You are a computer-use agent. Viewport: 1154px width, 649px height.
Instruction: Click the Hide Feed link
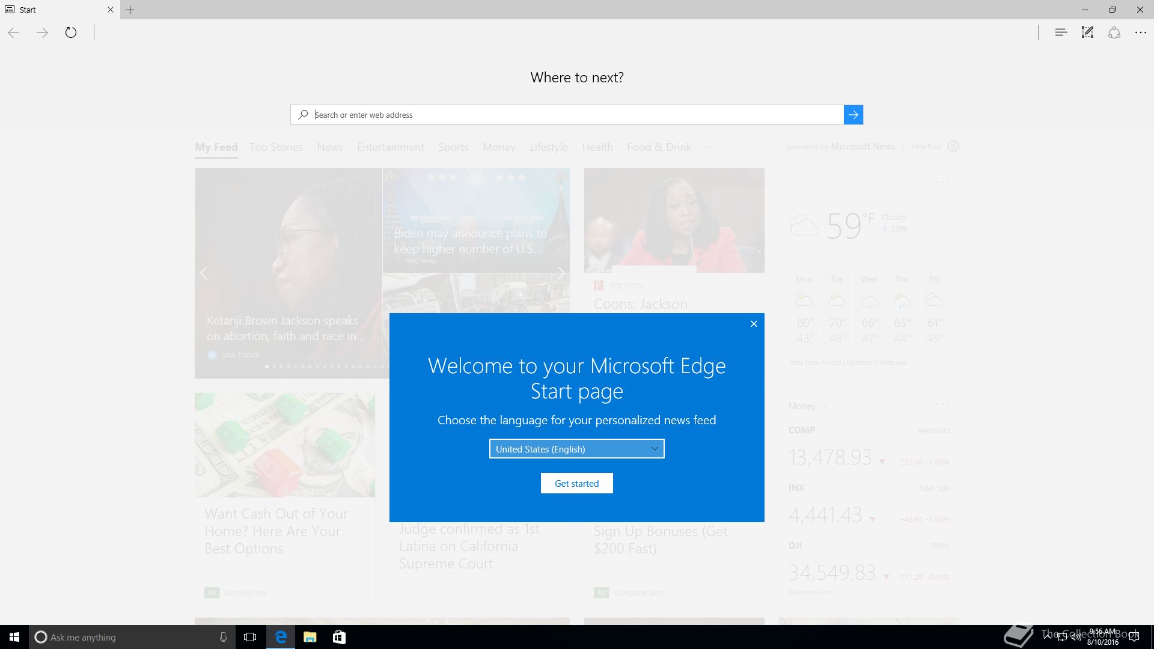pos(926,147)
